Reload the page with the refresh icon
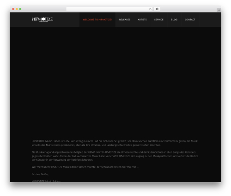231x196 pixels. [x=150, y=9]
